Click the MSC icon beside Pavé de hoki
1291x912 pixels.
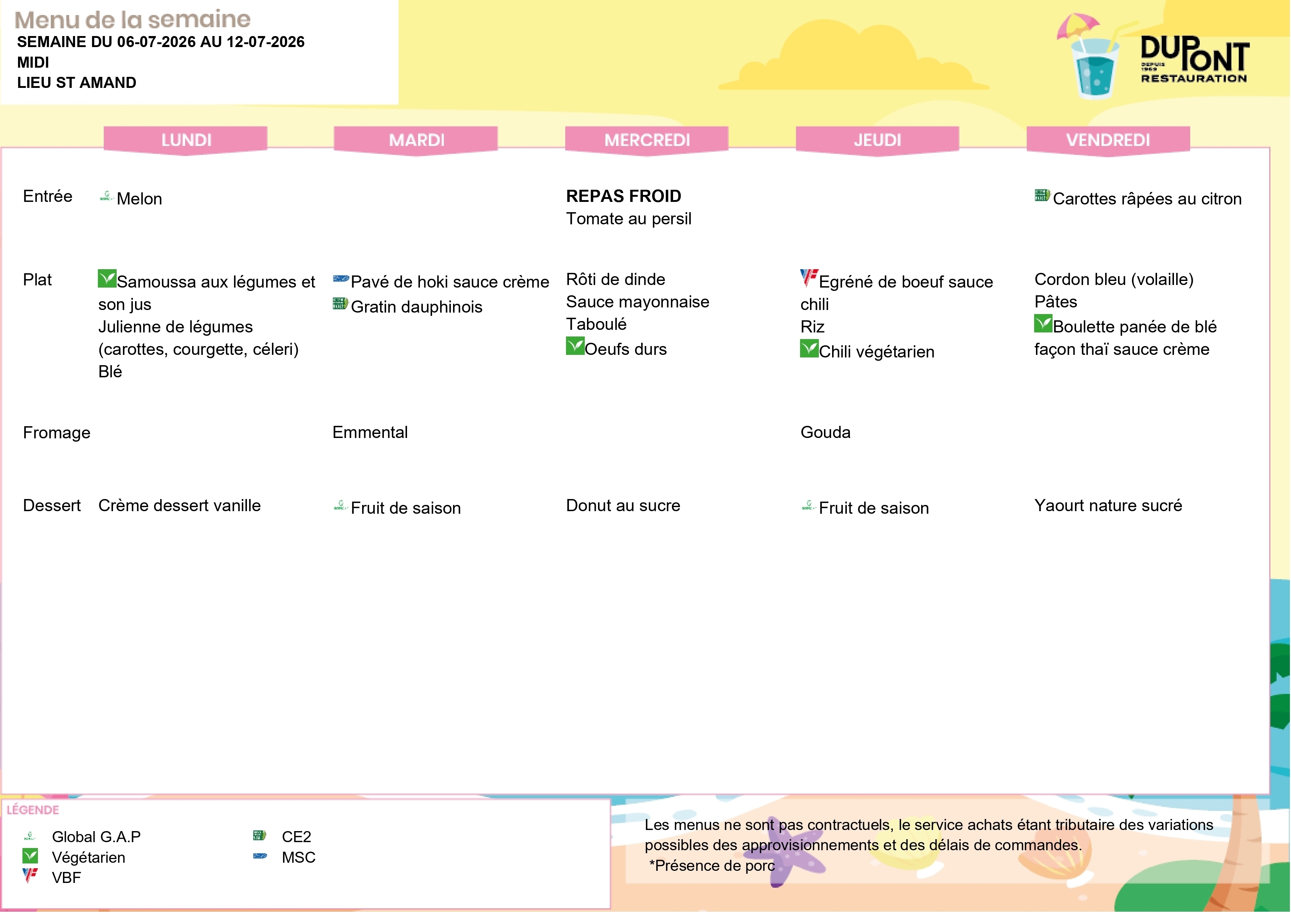pyautogui.click(x=341, y=278)
